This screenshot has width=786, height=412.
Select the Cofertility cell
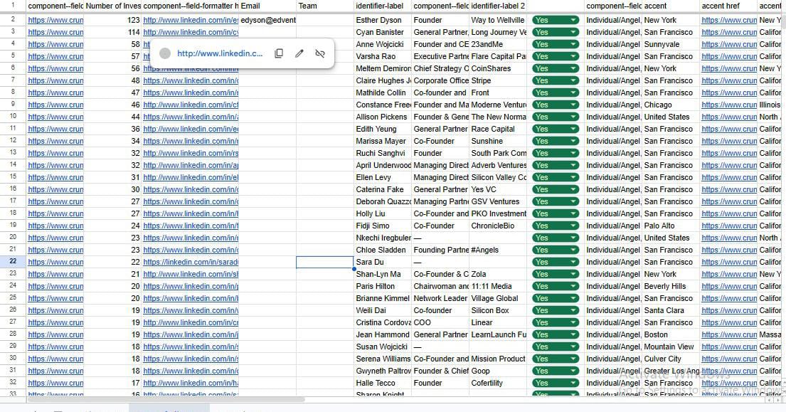(x=498, y=383)
